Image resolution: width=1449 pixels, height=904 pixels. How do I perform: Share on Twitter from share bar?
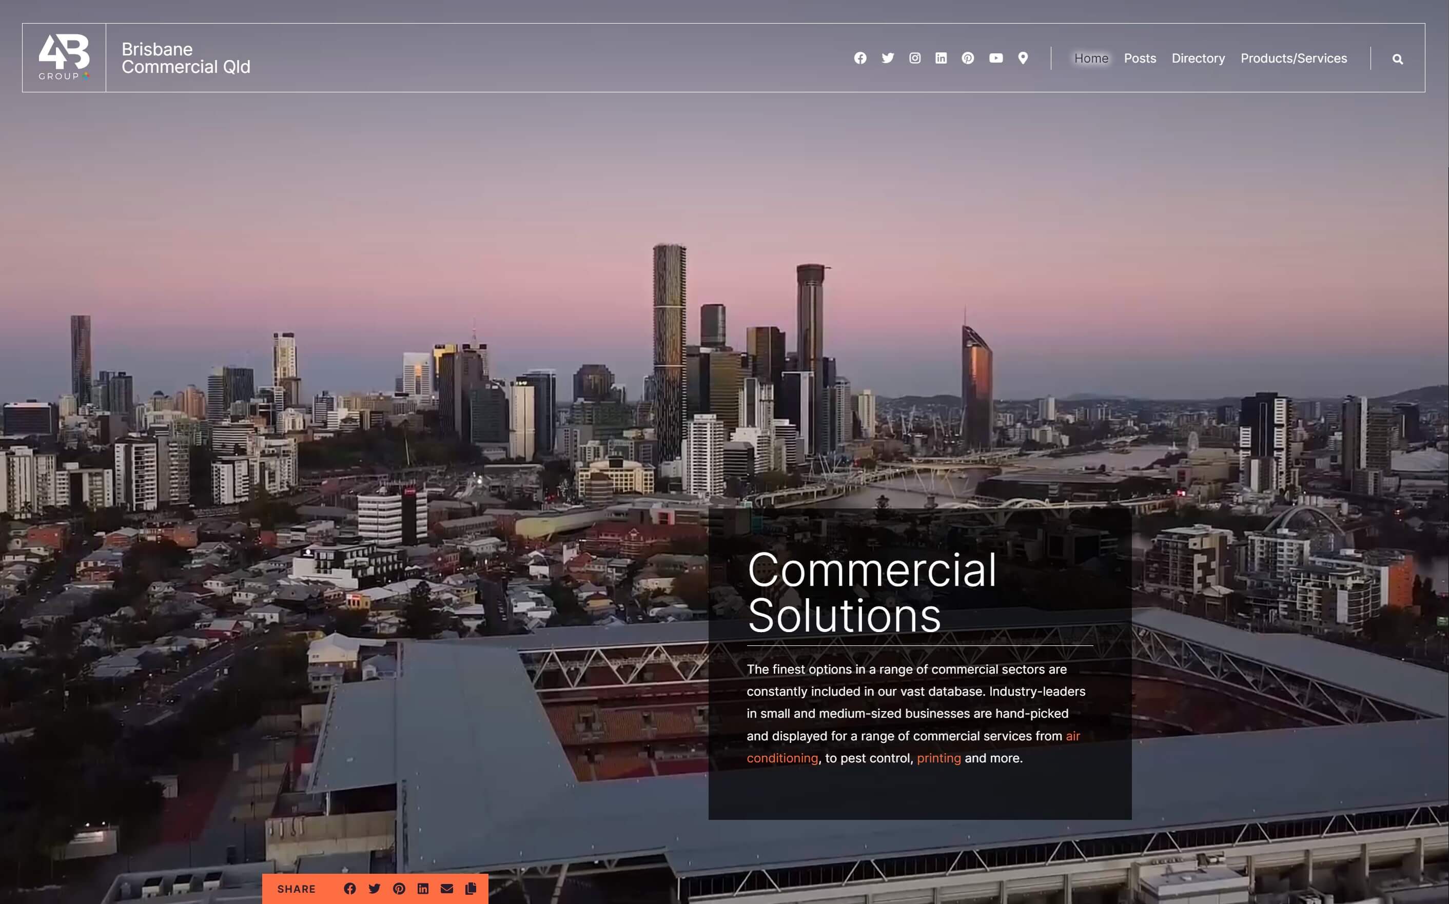coord(374,889)
